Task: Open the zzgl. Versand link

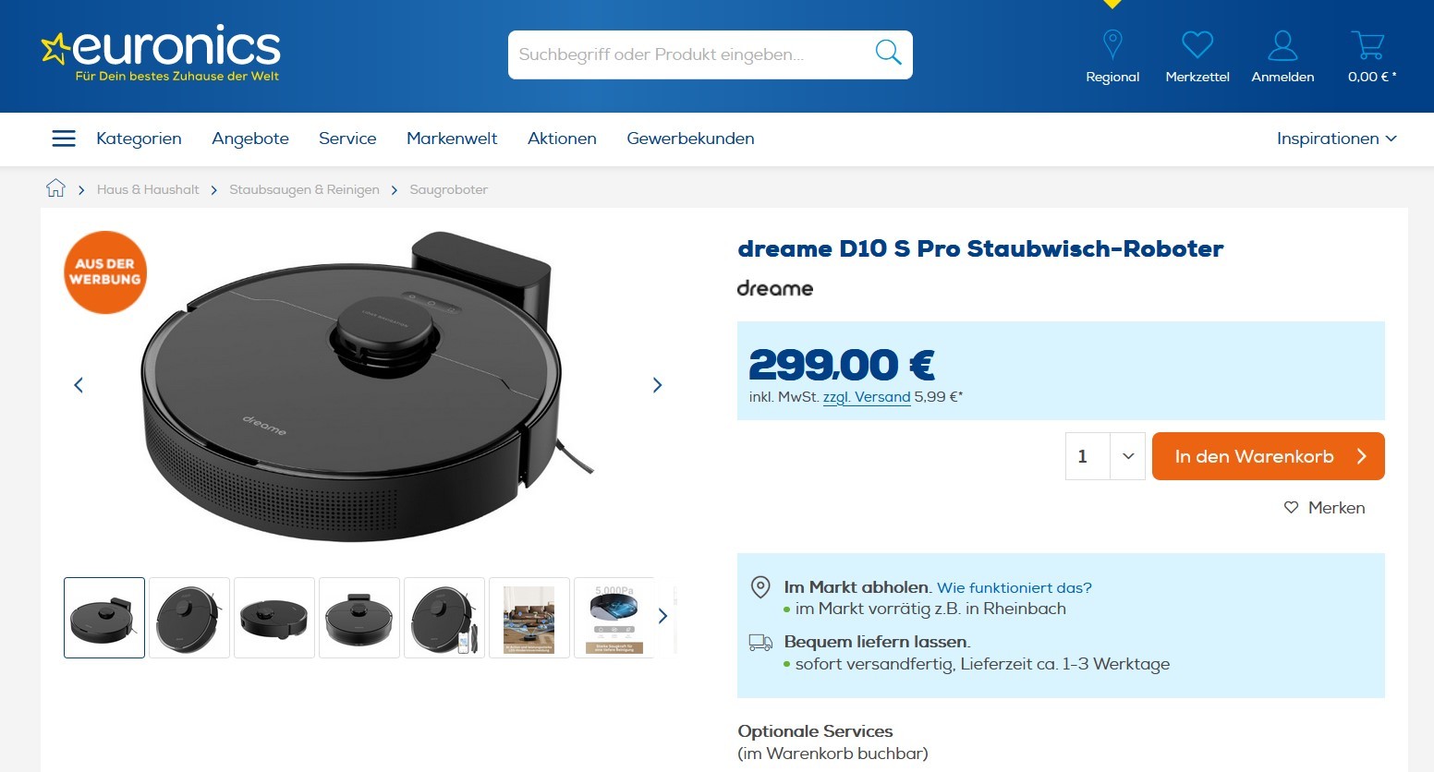Action: 867,397
